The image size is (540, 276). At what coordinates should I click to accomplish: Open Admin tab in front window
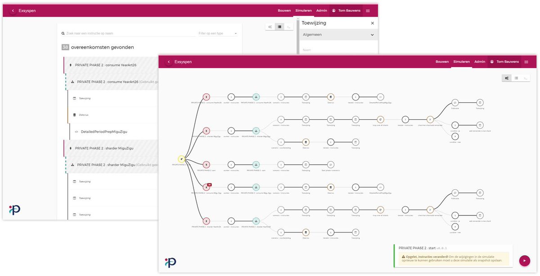point(480,61)
